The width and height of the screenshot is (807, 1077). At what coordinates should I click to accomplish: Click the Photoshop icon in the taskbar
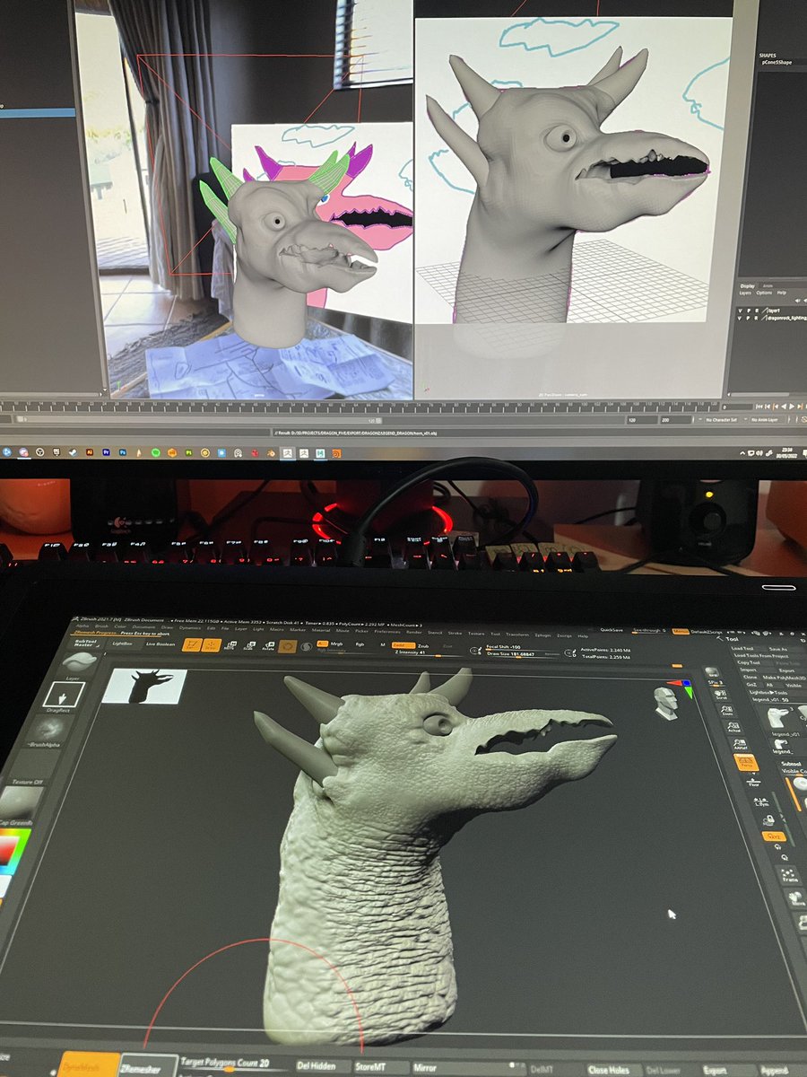pos(123,451)
